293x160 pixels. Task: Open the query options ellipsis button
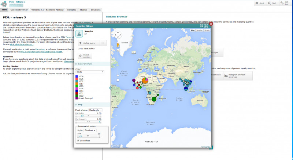point(103,43)
